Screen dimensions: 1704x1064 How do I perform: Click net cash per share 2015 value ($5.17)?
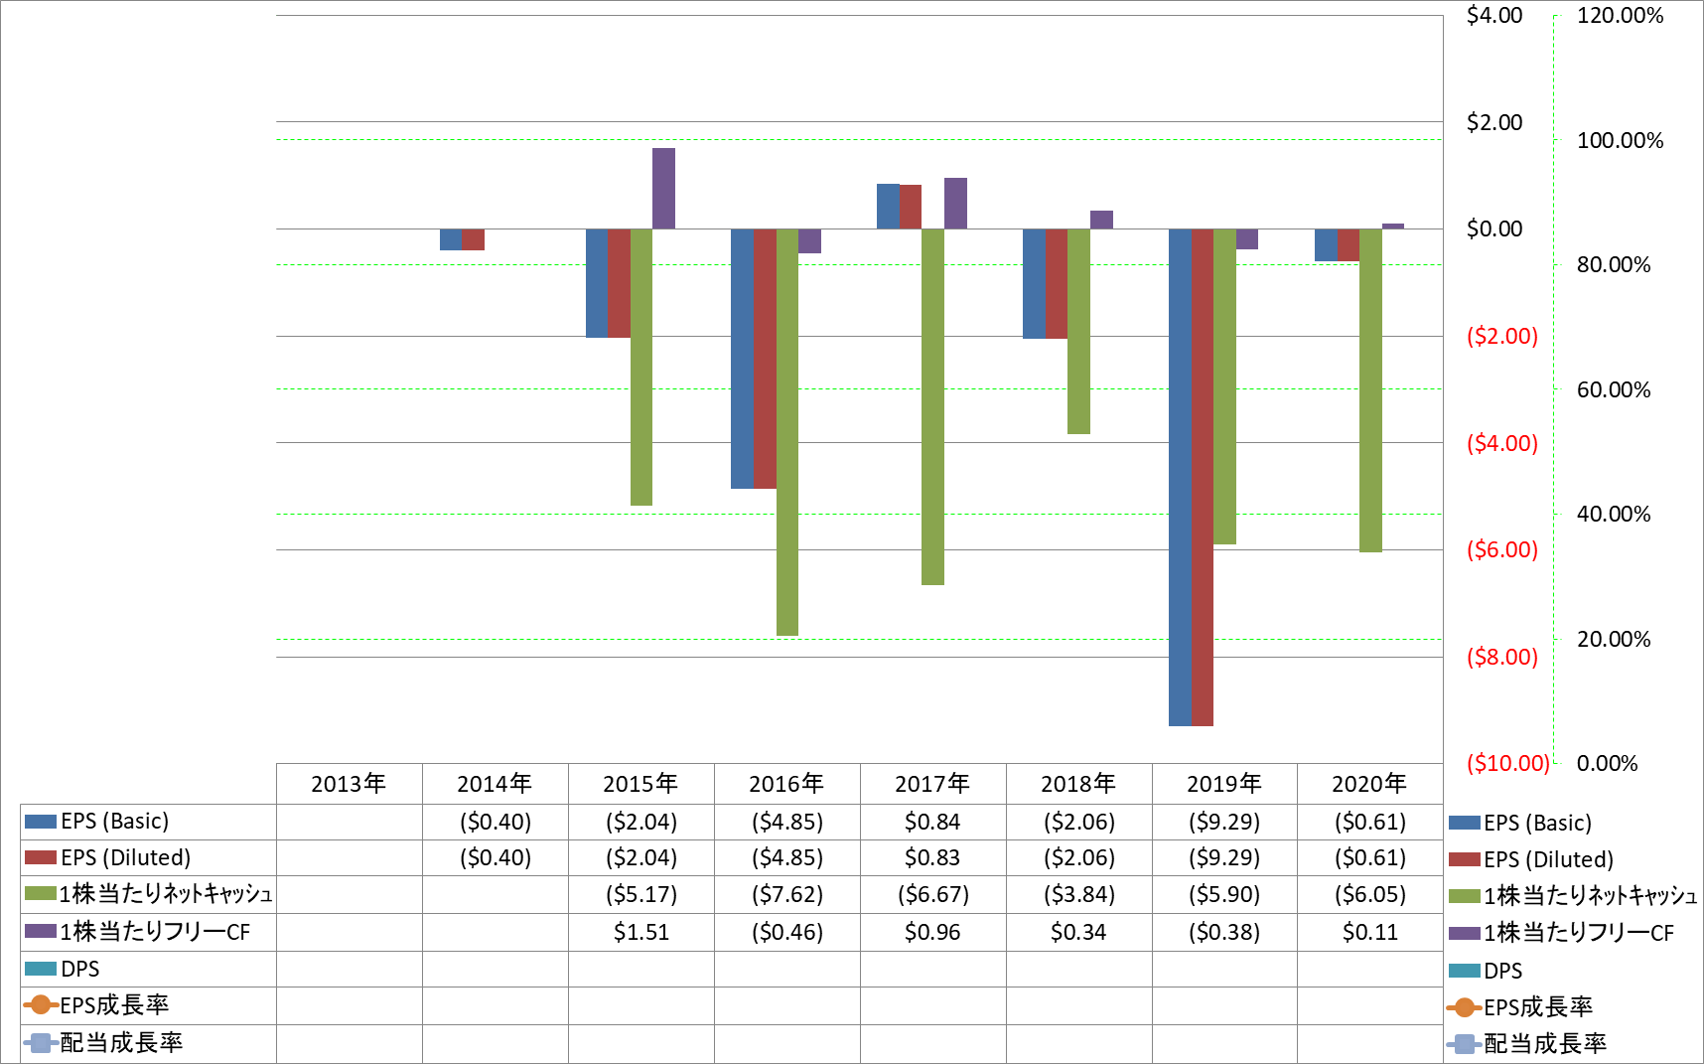(641, 895)
